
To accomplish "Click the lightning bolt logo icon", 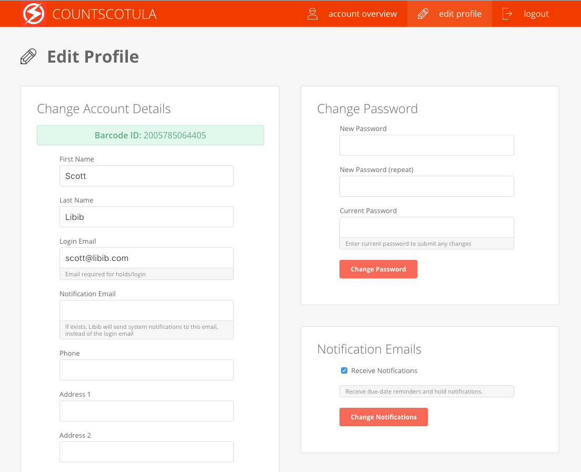I will click(x=34, y=14).
